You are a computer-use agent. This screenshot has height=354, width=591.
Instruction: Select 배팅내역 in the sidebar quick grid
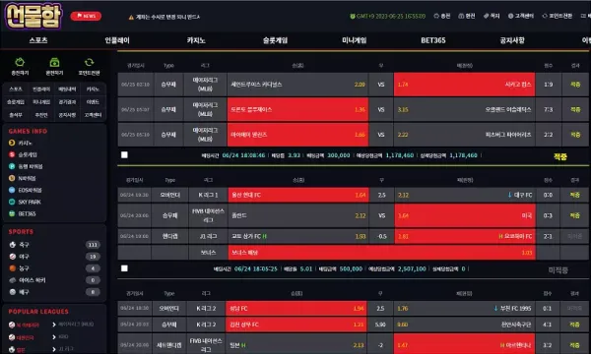coord(67,89)
